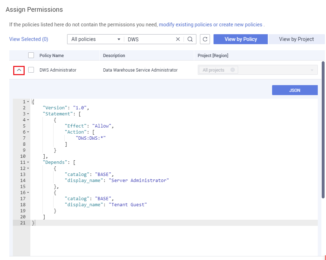Fold the Action array at line 6
326x260 pixels.
[x=28, y=132]
